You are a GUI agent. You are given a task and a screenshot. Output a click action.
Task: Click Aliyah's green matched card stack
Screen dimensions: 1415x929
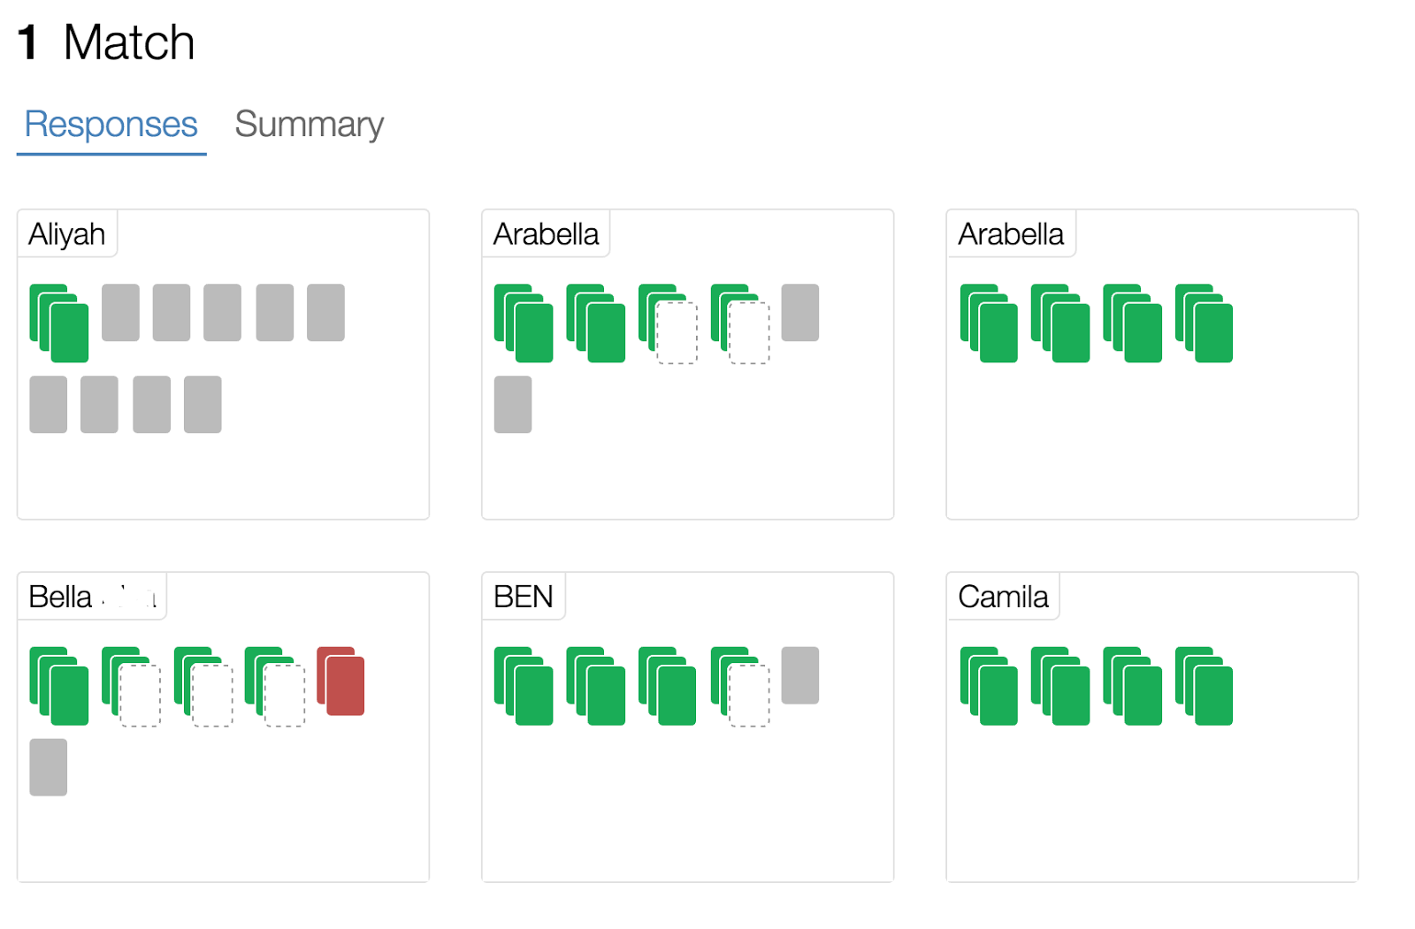tap(59, 323)
